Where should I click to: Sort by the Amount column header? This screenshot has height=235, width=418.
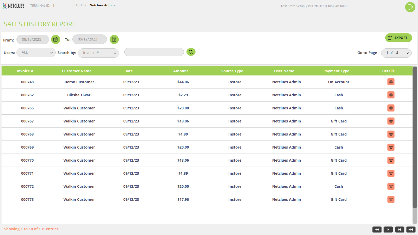(181, 71)
